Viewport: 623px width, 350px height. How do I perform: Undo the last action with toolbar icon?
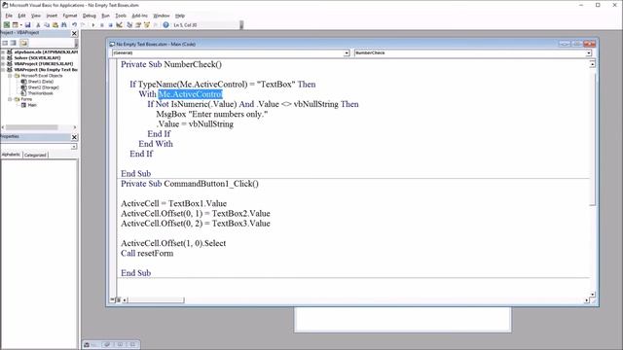point(74,25)
